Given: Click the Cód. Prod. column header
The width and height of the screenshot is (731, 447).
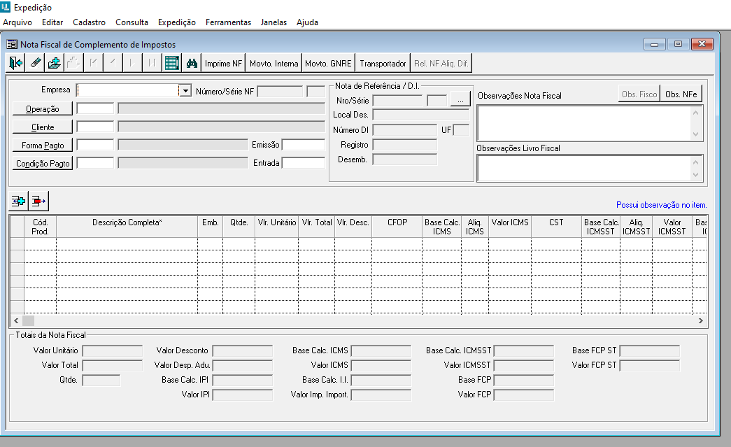Looking at the screenshot, I should (40, 227).
